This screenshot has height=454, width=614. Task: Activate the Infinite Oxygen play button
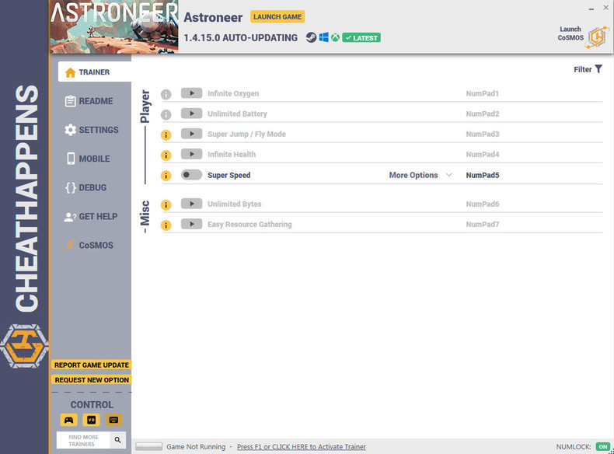191,93
